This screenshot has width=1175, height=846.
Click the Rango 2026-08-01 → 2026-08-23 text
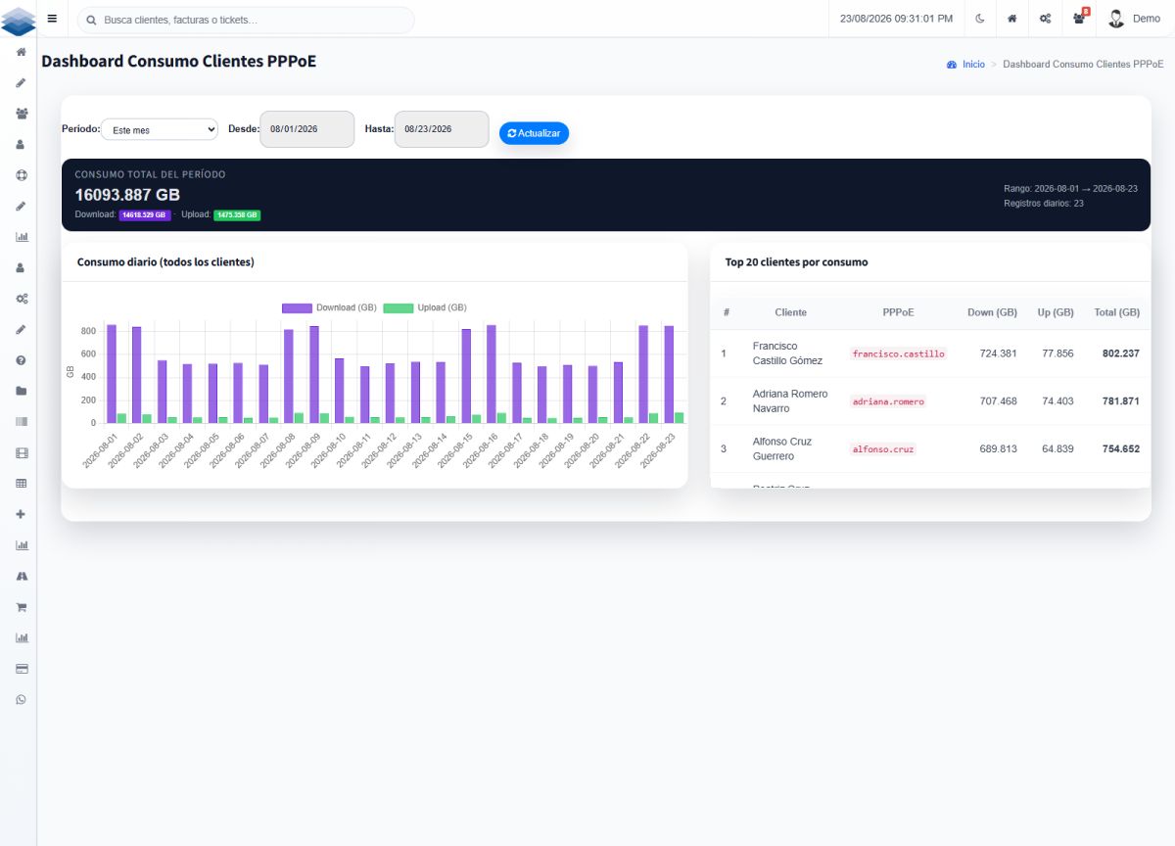(x=1070, y=188)
